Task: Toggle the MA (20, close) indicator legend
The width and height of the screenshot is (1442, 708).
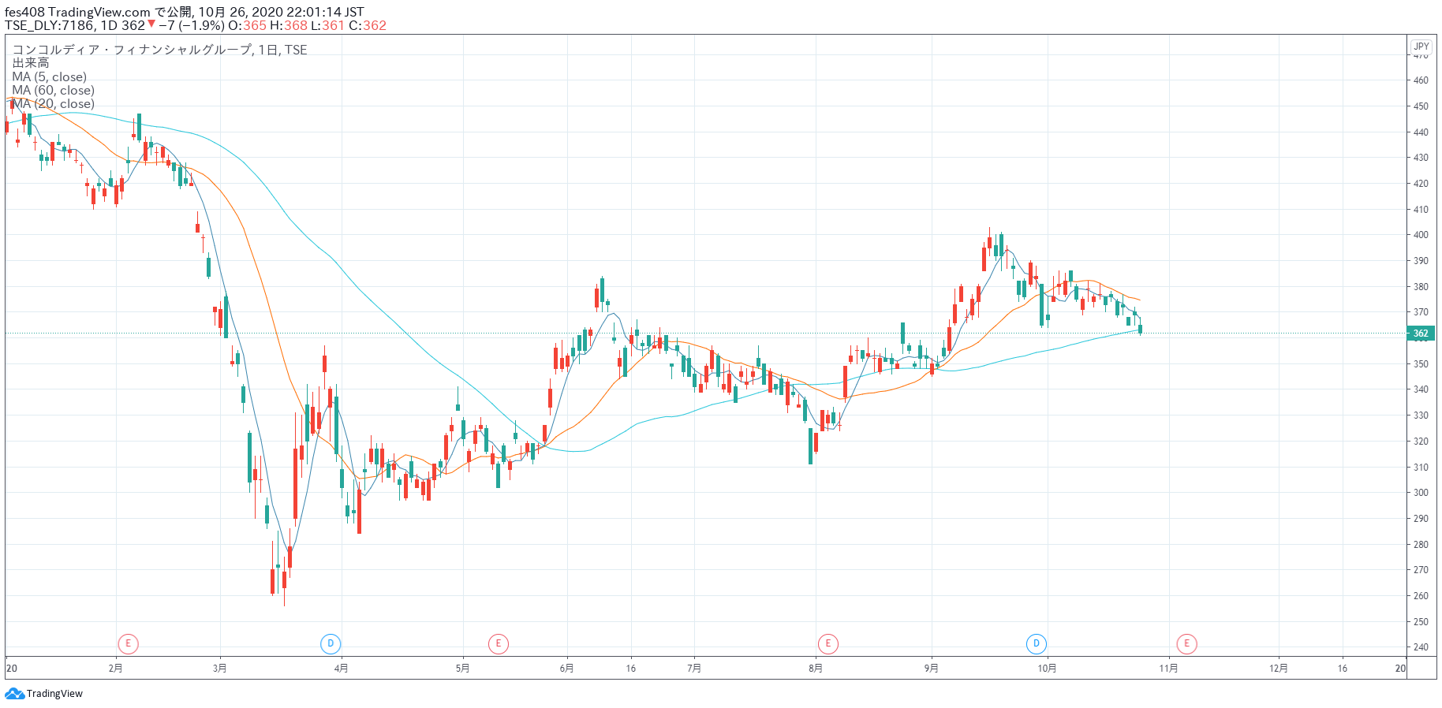Action: pos(53,104)
